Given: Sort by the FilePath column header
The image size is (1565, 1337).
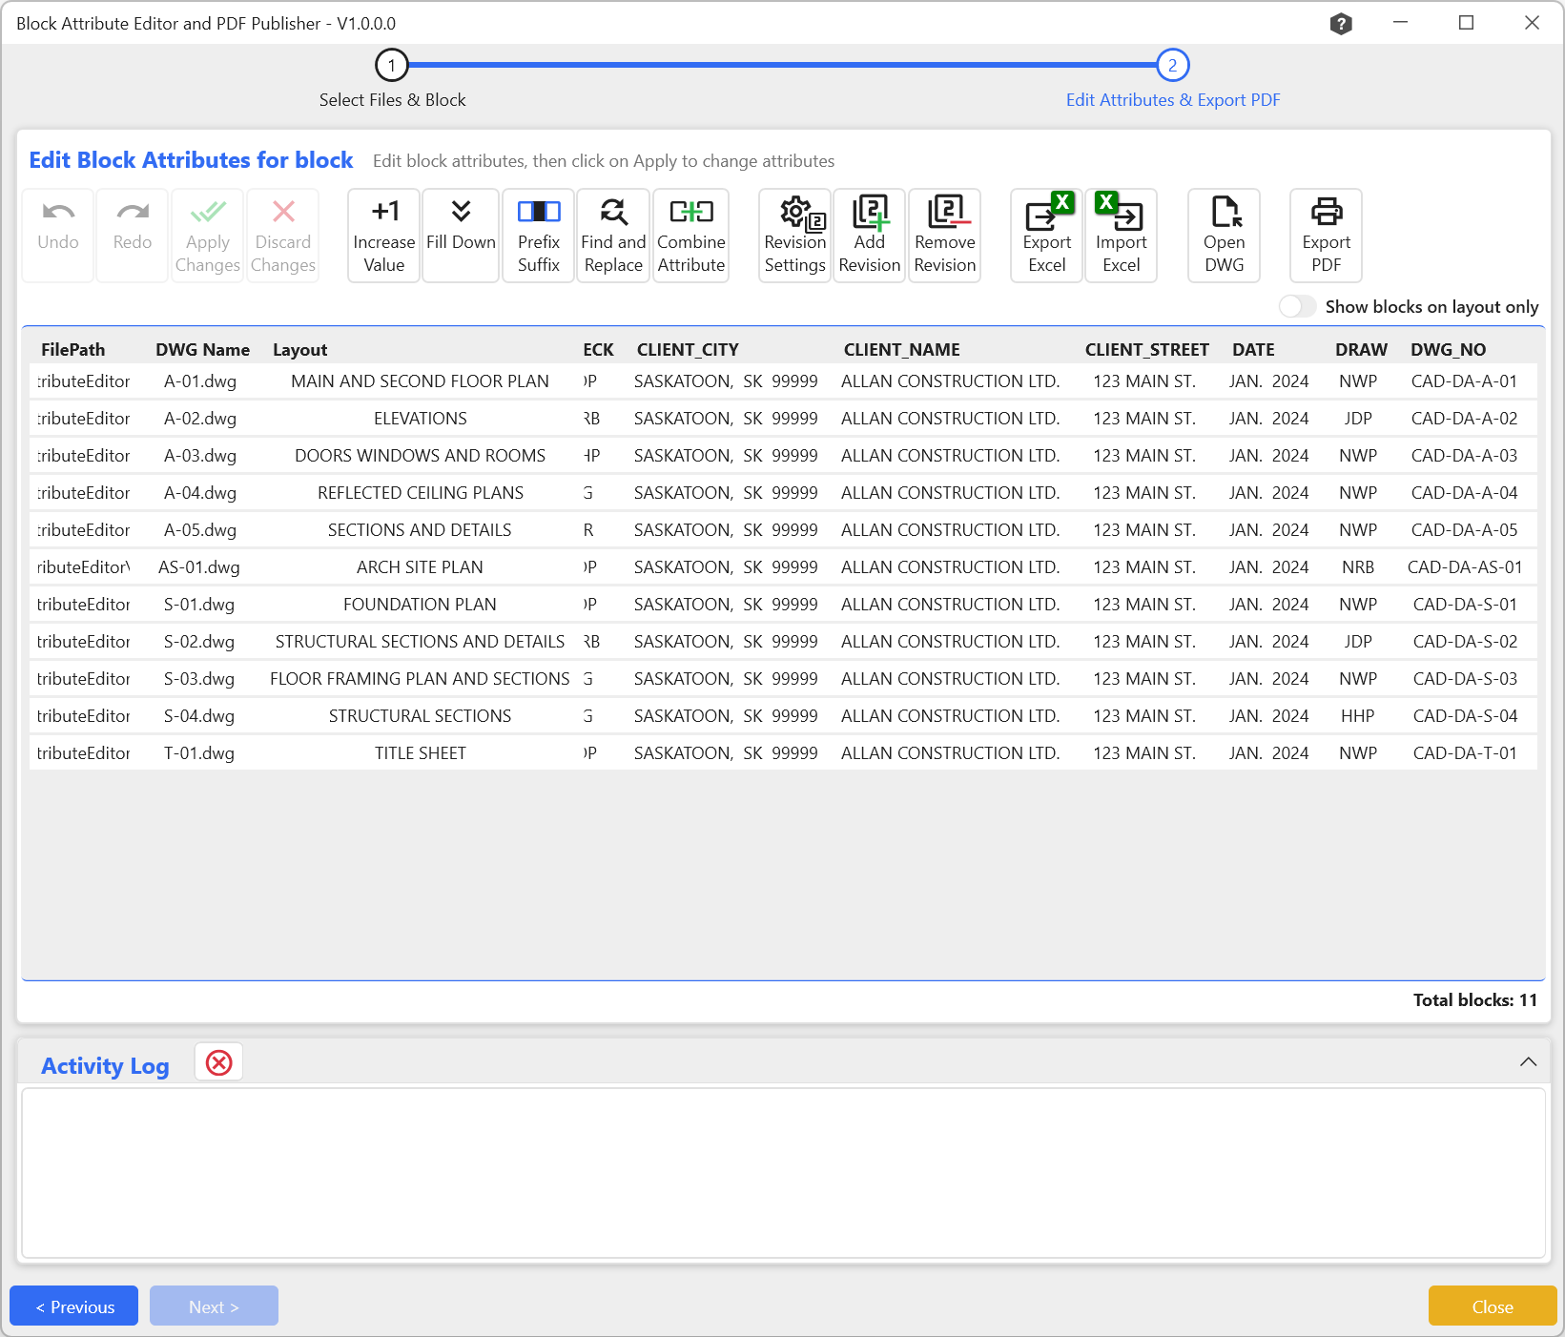Looking at the screenshot, I should pyautogui.click(x=73, y=350).
